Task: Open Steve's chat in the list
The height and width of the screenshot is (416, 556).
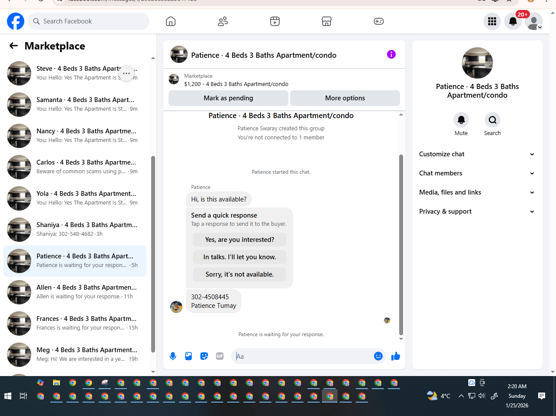Action: [75, 73]
